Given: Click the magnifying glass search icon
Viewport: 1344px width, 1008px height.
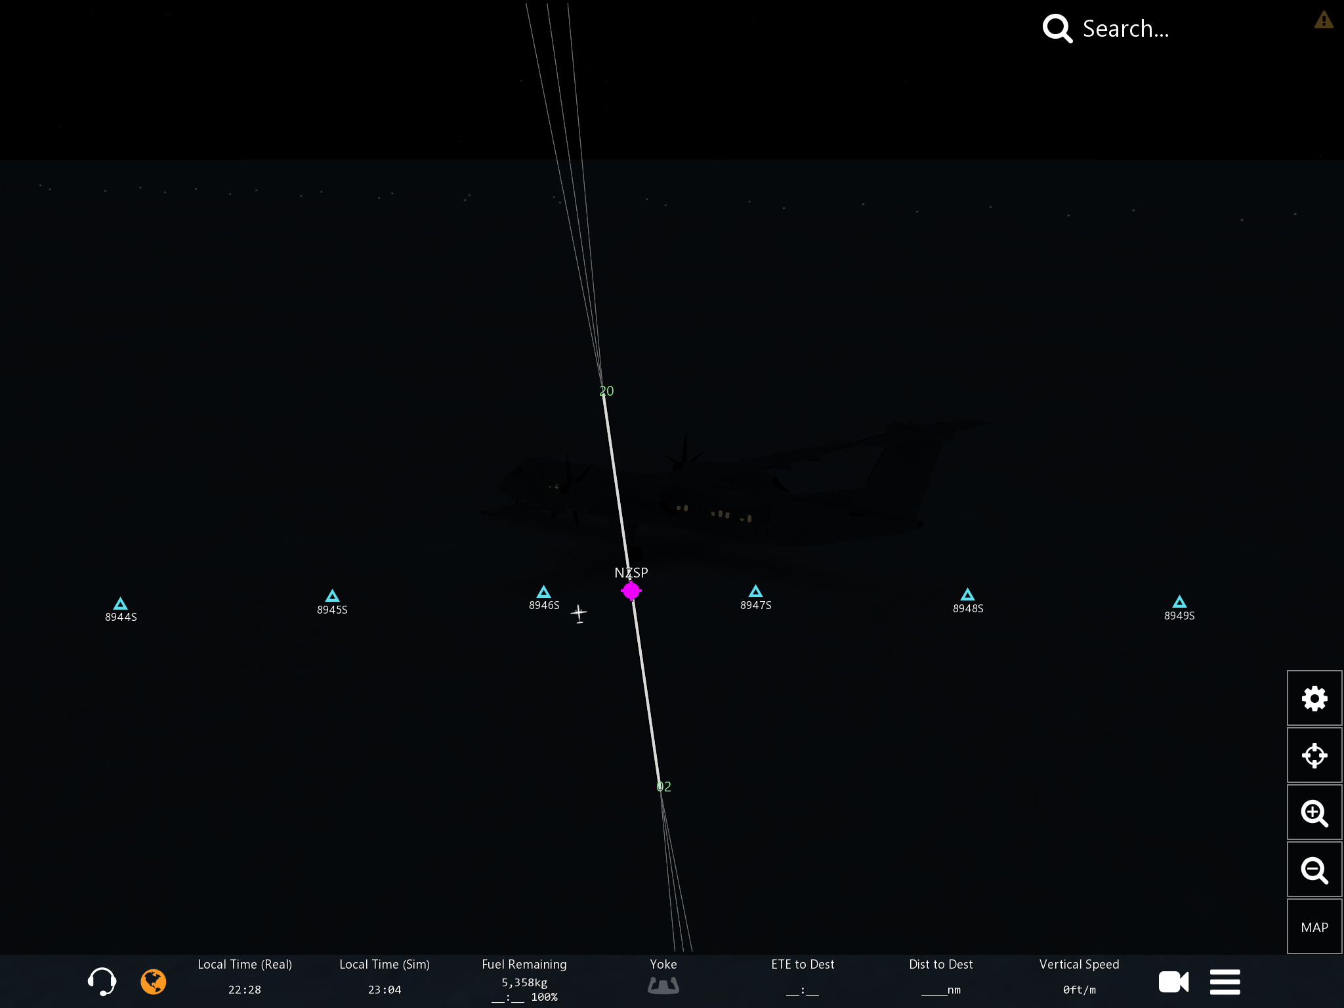Looking at the screenshot, I should [1057, 29].
